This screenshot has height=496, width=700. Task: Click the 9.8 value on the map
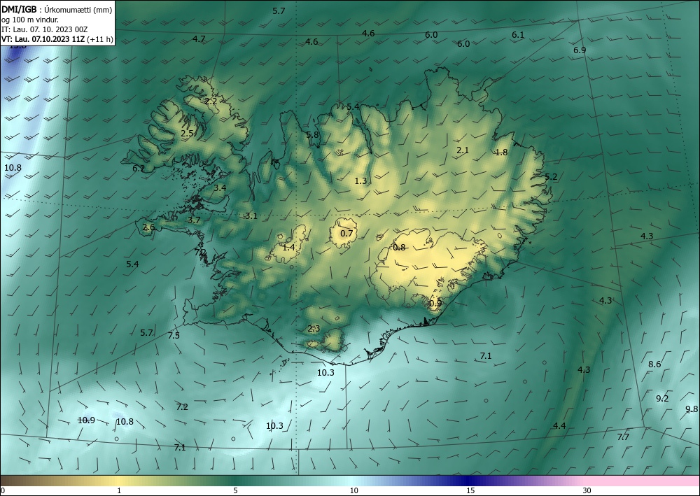[x=692, y=409]
